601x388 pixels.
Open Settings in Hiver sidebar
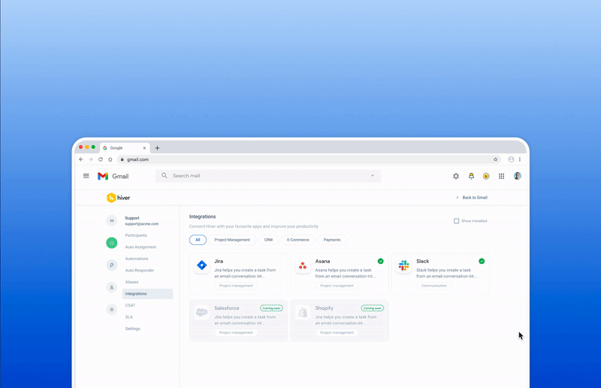133,329
